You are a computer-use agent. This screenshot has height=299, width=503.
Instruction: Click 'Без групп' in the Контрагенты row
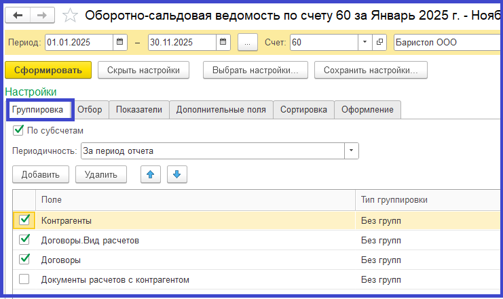click(x=381, y=220)
